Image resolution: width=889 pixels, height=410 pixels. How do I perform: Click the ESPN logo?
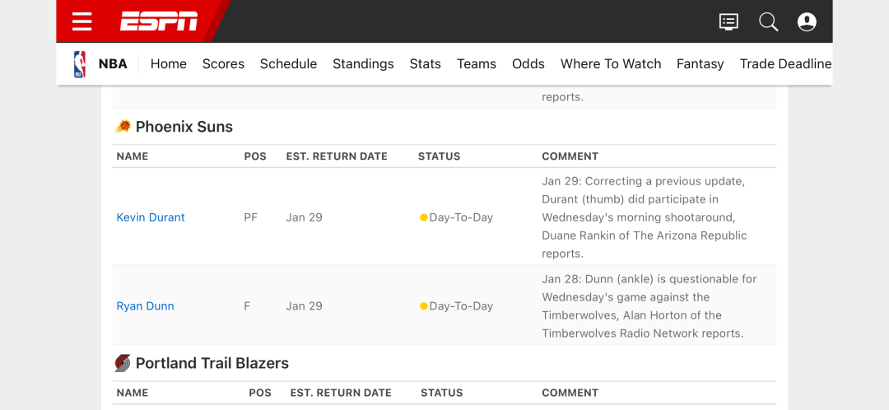point(159,21)
